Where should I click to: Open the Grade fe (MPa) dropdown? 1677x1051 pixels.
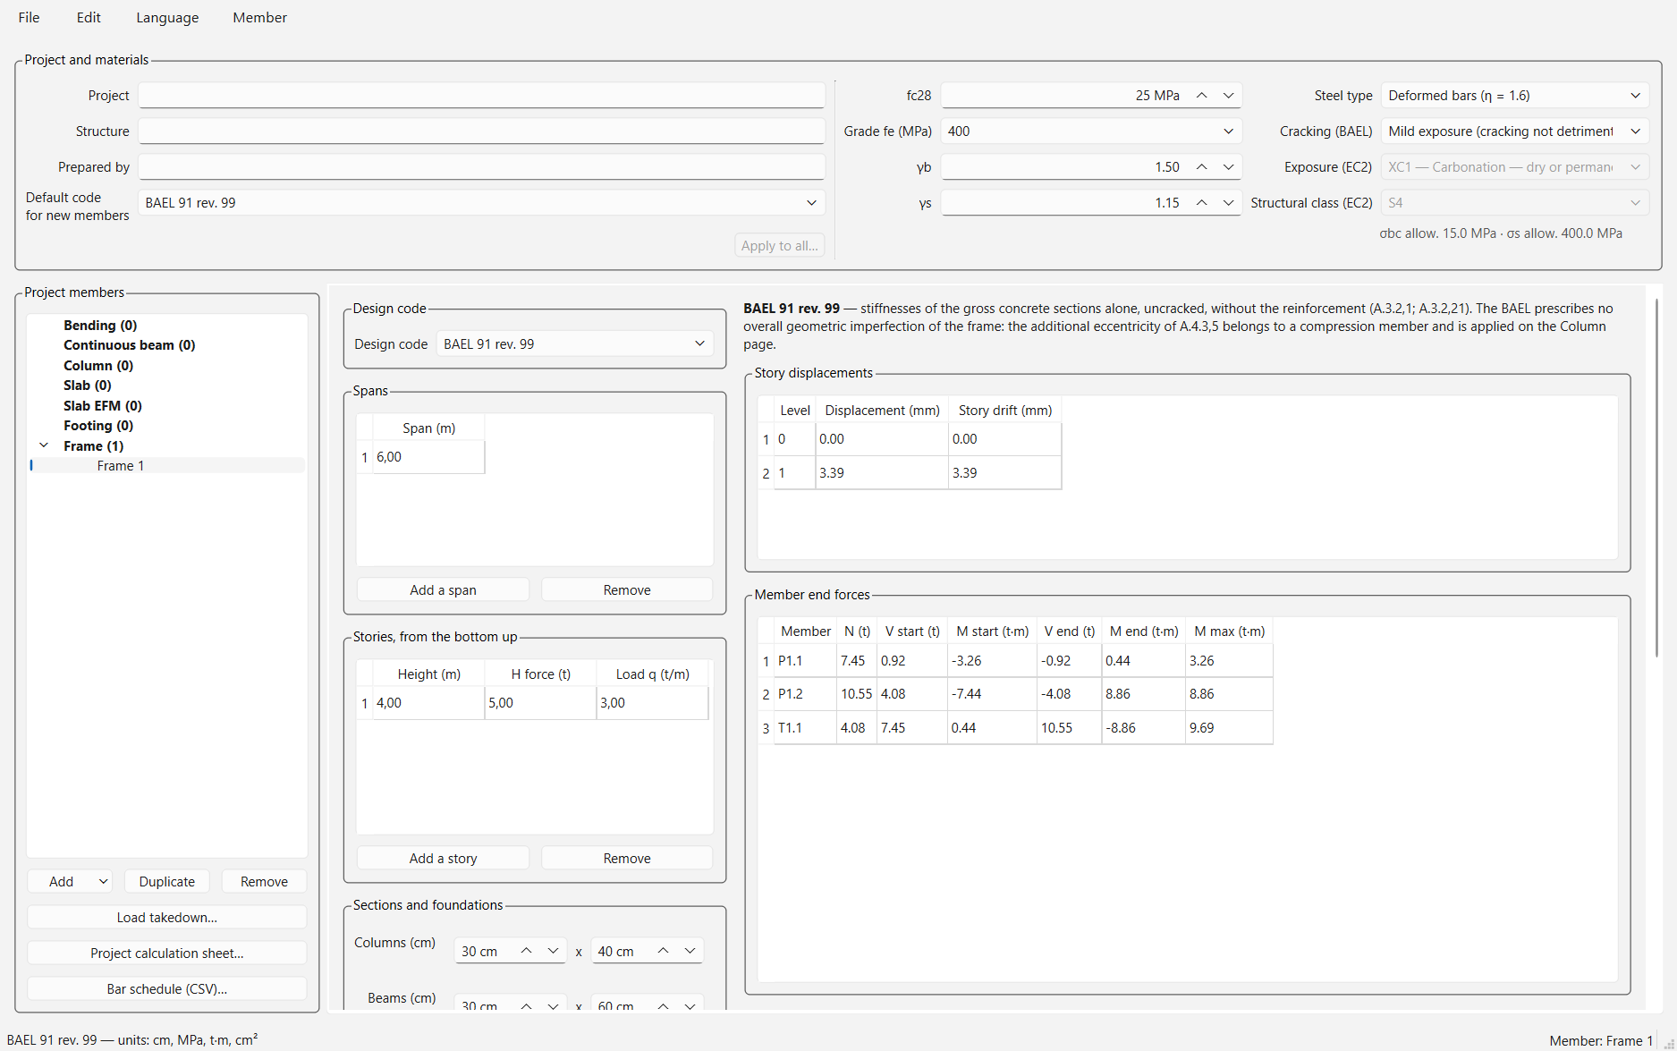(1091, 131)
